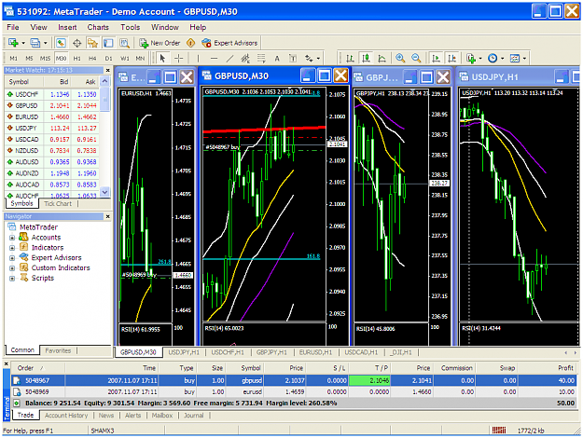Switch chart to candlesticks mode
Image resolution: width=583 pixels, height=438 pixels.
click(x=366, y=59)
